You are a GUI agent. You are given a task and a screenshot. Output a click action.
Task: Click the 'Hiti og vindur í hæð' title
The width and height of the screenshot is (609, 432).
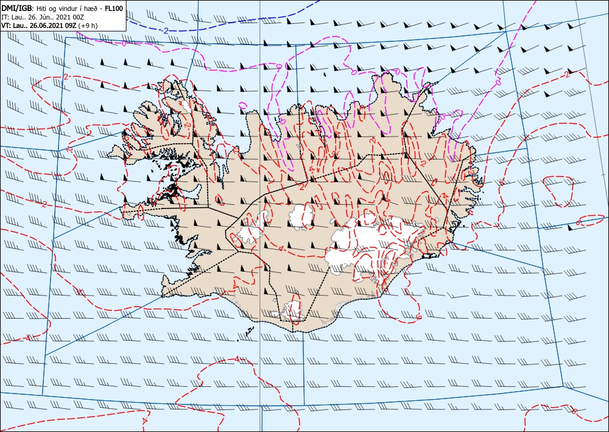click(68, 10)
